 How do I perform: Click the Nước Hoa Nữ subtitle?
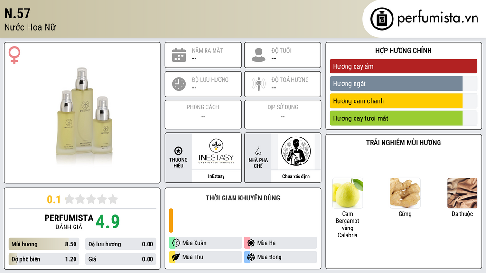click(30, 27)
